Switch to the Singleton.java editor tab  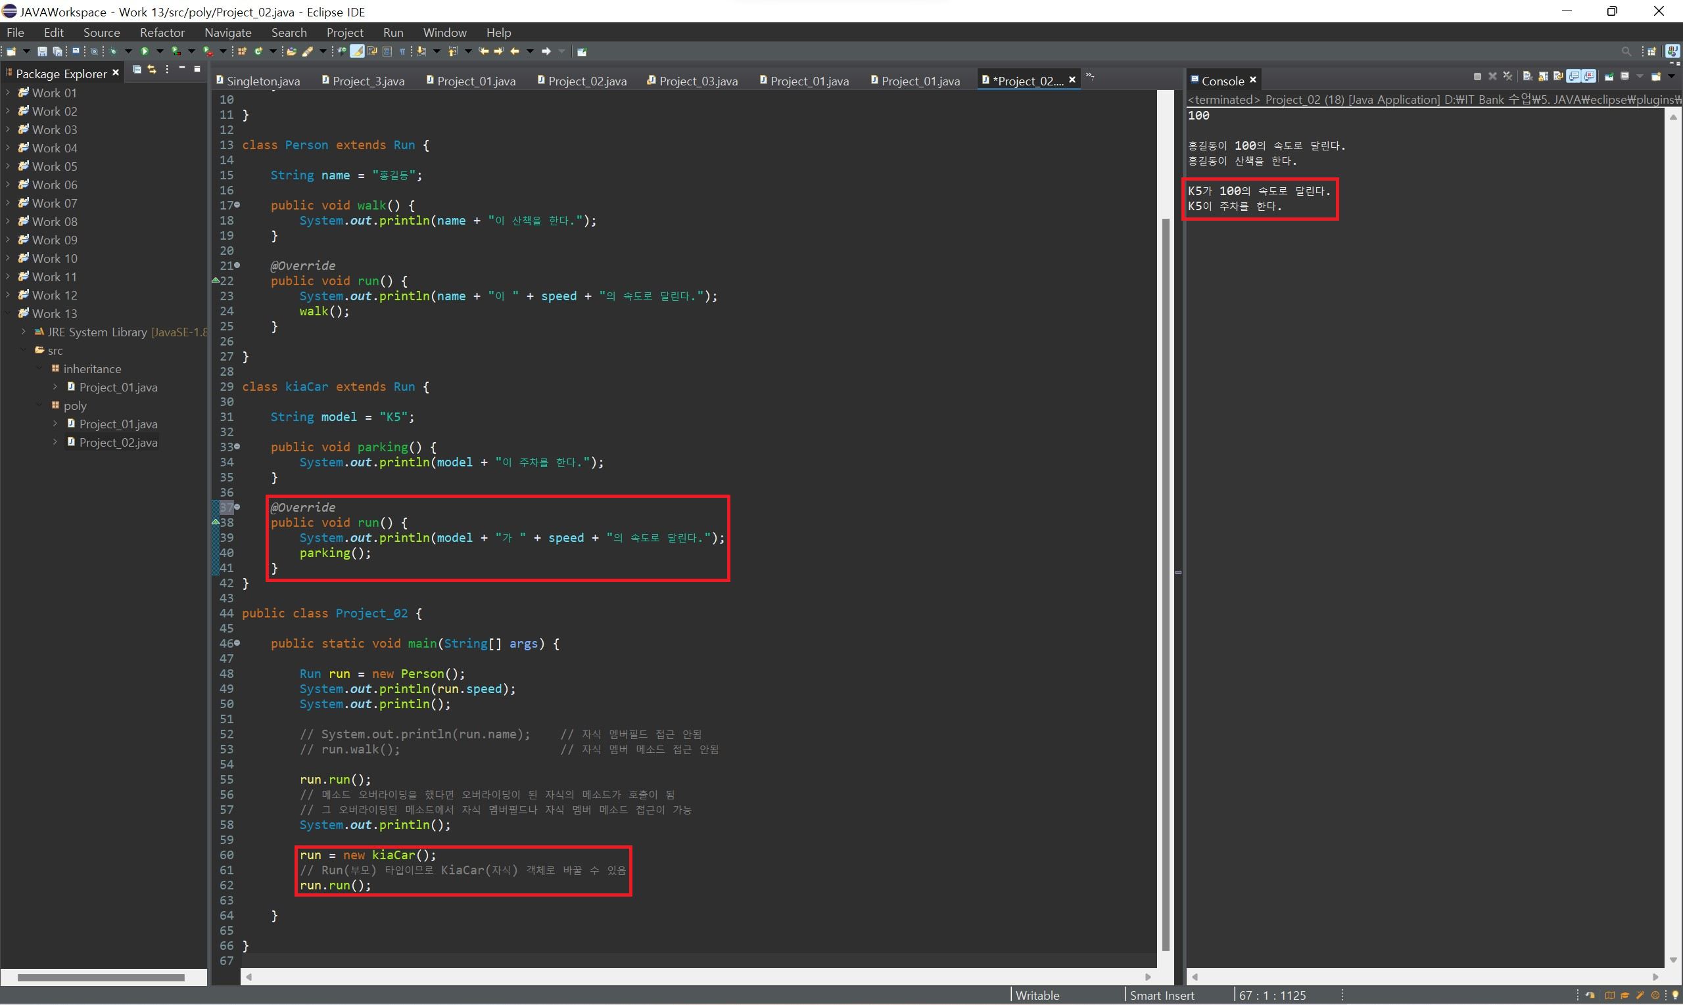coord(262,81)
